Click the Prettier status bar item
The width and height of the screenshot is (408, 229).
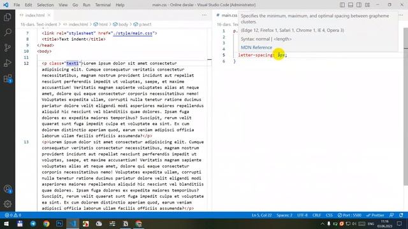[x=375, y=215]
